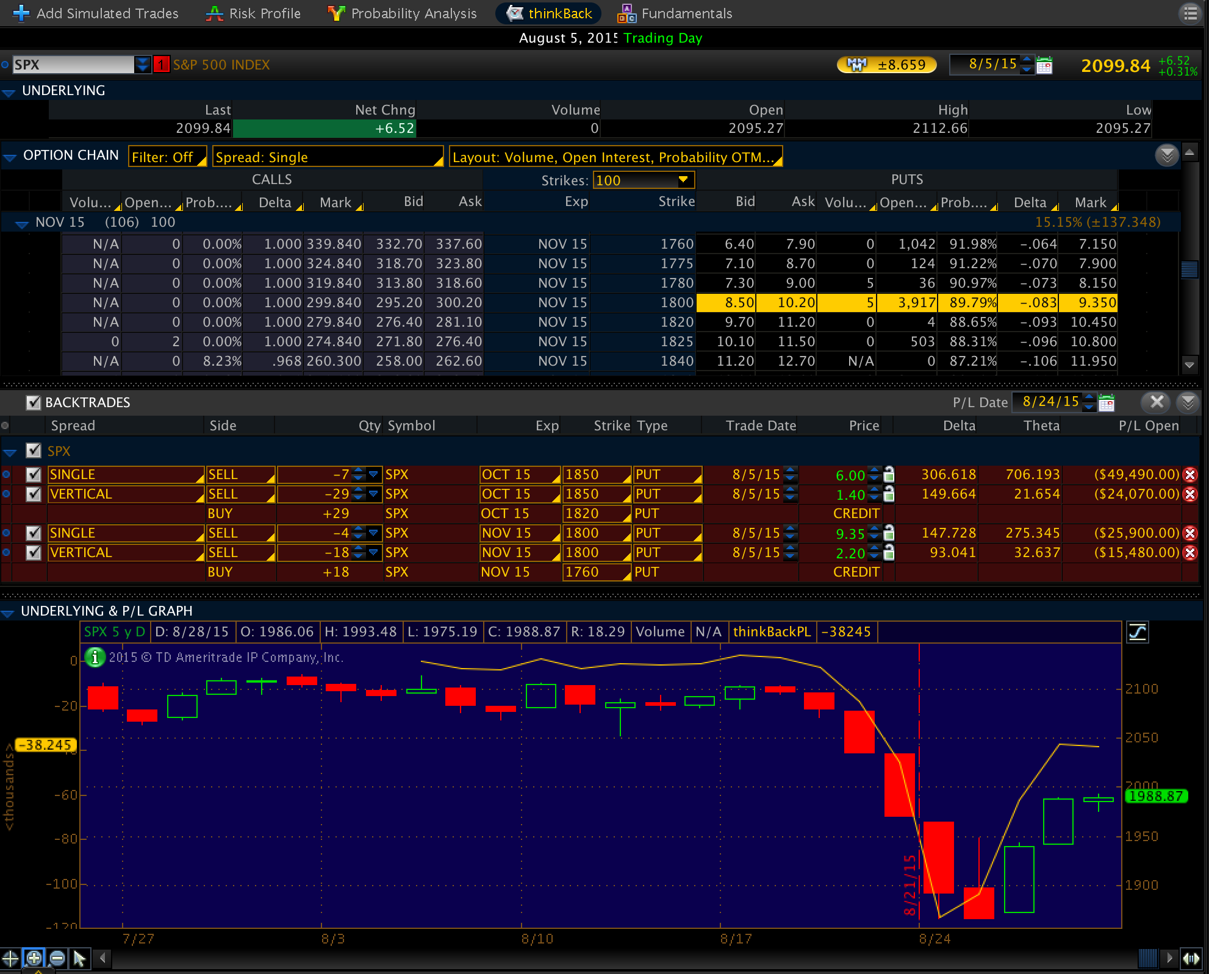
Task: Open the Layout dropdown for option chain
Action: 615,157
